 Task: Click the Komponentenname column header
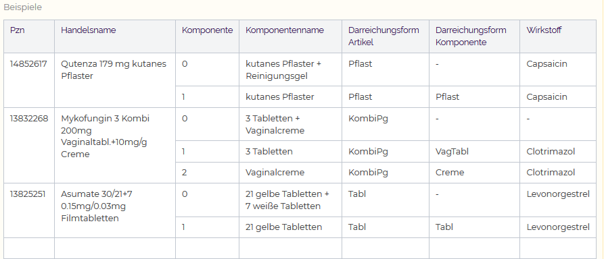click(x=290, y=36)
